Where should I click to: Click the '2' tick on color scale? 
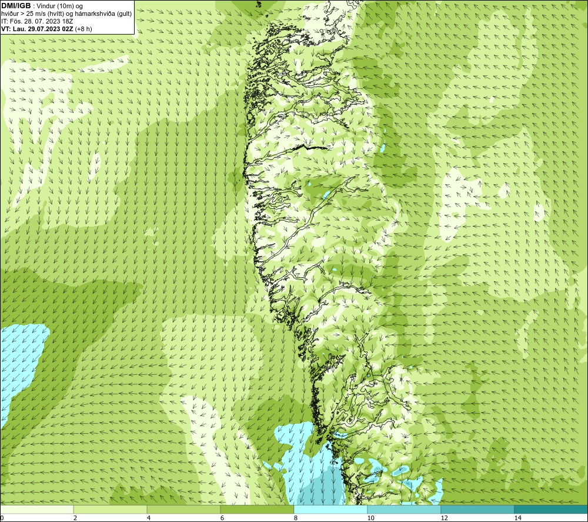click(x=75, y=518)
